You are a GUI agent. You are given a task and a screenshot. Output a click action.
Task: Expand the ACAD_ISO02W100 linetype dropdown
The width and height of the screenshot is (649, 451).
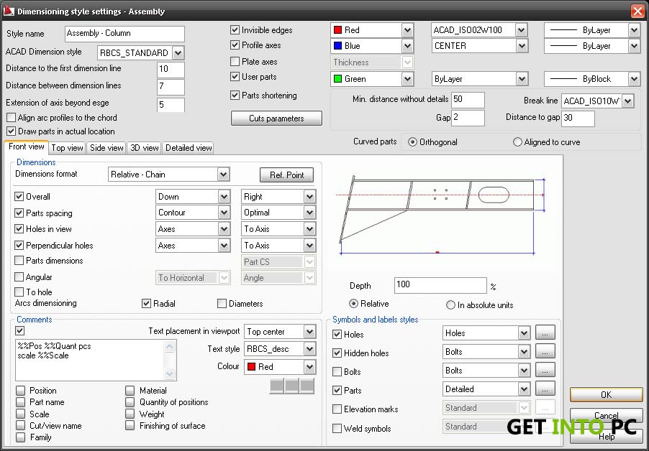coord(522,29)
